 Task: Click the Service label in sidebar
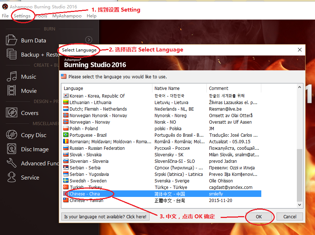30,177
